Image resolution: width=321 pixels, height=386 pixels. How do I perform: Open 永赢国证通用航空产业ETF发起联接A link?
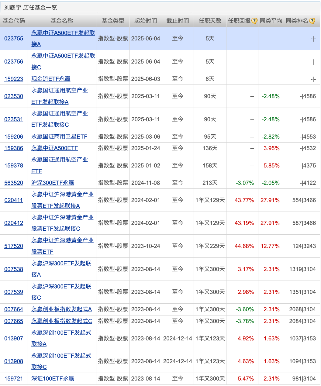[x=60, y=96]
